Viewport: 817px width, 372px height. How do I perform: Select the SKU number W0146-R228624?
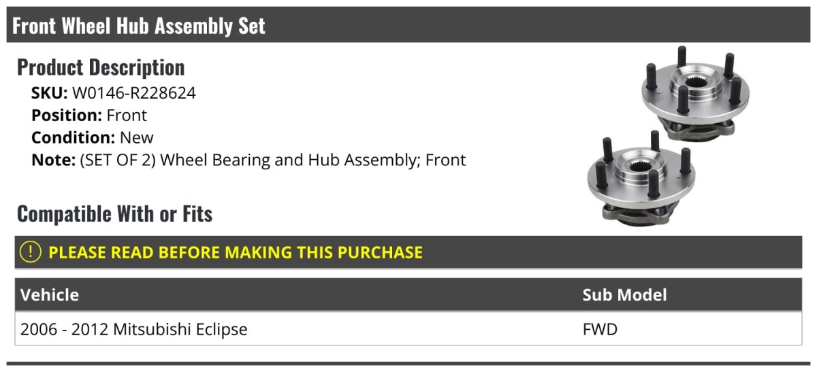133,93
